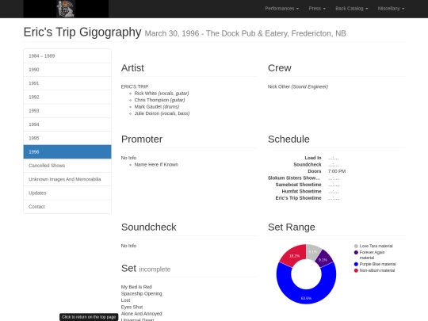Select the highlighted 1996 entry
The image size is (428, 321).
coord(67,151)
